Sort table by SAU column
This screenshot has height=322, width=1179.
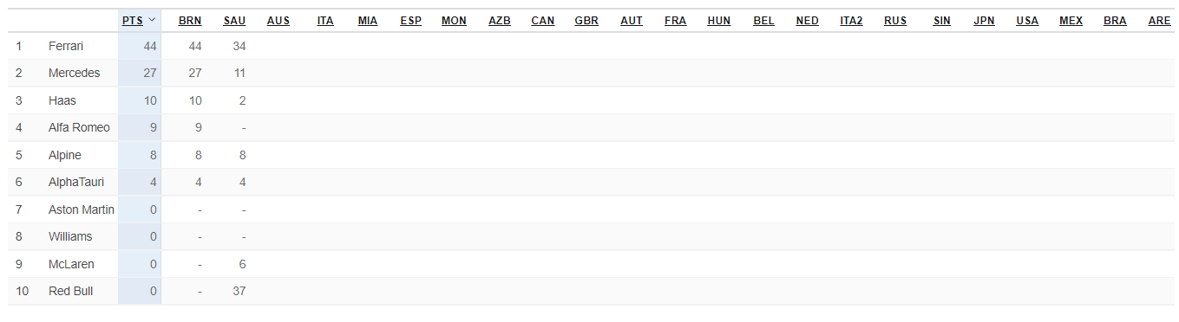pyautogui.click(x=234, y=21)
